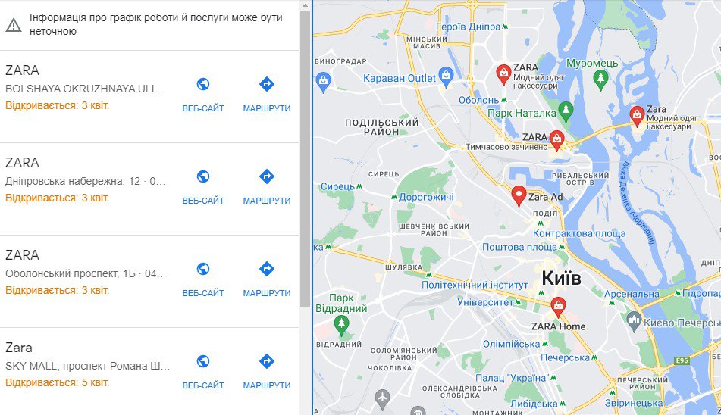721x415 pixels.
Task: Select the Парк Відрадний tree marker
Action: coord(340,325)
